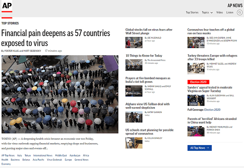Screen dimensions: 244x168
Task: Read Turkey threatens Europe with refugees
Action: [x=212, y=57]
